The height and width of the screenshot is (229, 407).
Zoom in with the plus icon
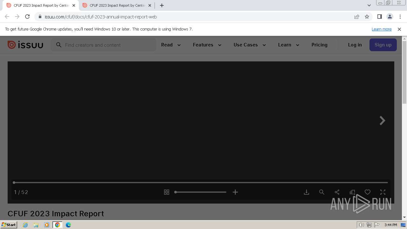235,192
